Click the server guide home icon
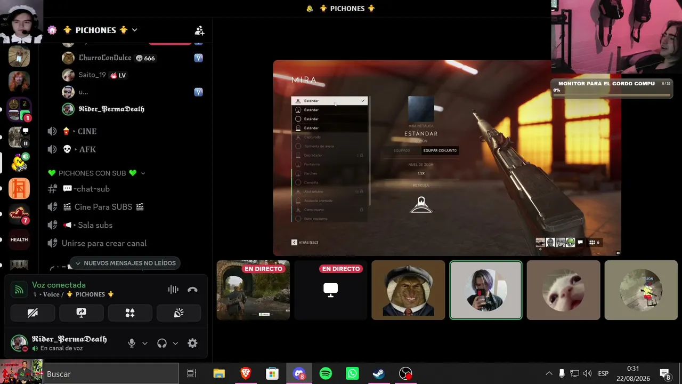Image resolution: width=682 pixels, height=384 pixels. click(52, 30)
